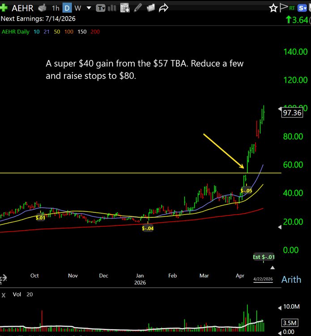Switch to the 1h time frame
Viewport: 311px width, 336px height.
(x=55, y=8)
